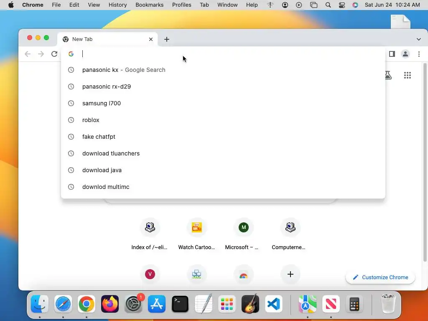The height and width of the screenshot is (321, 428).
Task: Click the Siri icon in menu bar
Action: tap(355, 5)
